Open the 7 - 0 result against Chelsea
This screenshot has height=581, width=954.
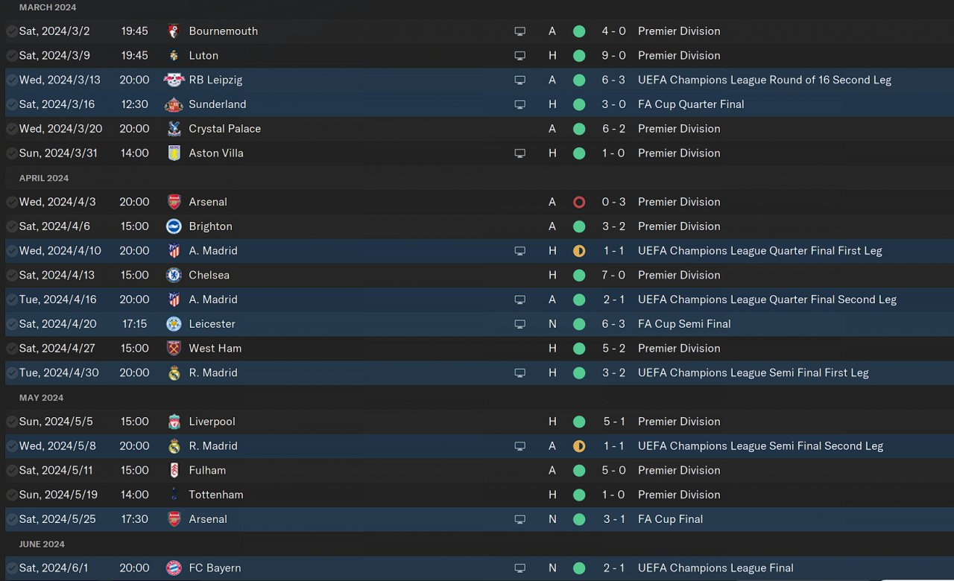[x=613, y=276]
